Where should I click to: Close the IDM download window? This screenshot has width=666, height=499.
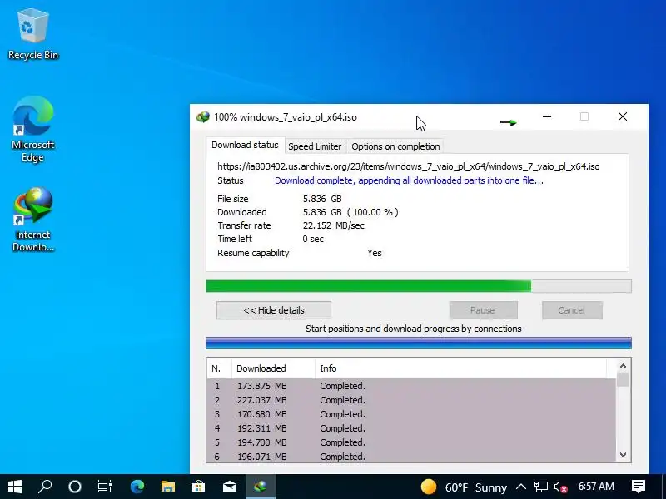point(622,116)
